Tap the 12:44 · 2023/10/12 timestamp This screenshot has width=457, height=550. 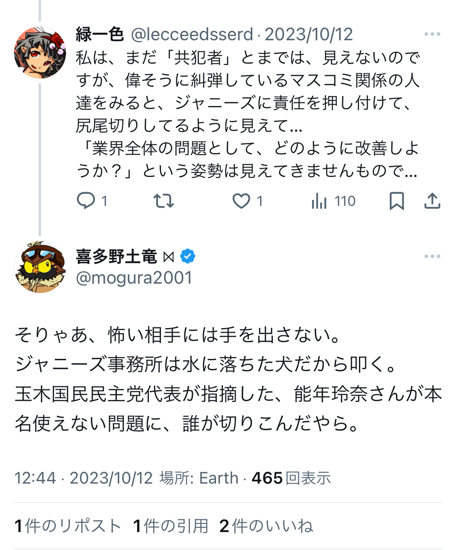[83, 478]
